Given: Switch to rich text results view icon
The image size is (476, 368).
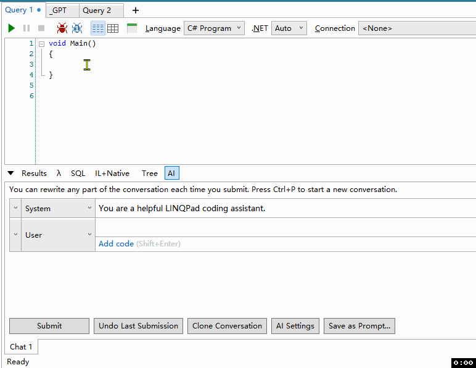Looking at the screenshot, I should (98, 28).
